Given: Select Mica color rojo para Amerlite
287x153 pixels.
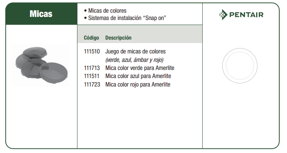Looking at the screenshot, I should [138, 85].
